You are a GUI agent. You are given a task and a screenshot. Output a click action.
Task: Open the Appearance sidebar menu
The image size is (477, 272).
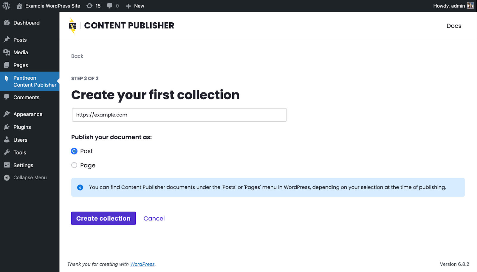pos(28,114)
